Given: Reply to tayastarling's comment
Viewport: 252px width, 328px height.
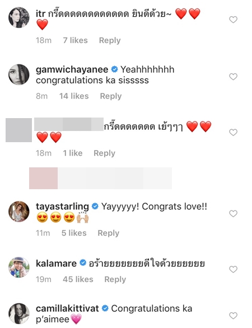Looking at the screenshot, I should point(109,233).
